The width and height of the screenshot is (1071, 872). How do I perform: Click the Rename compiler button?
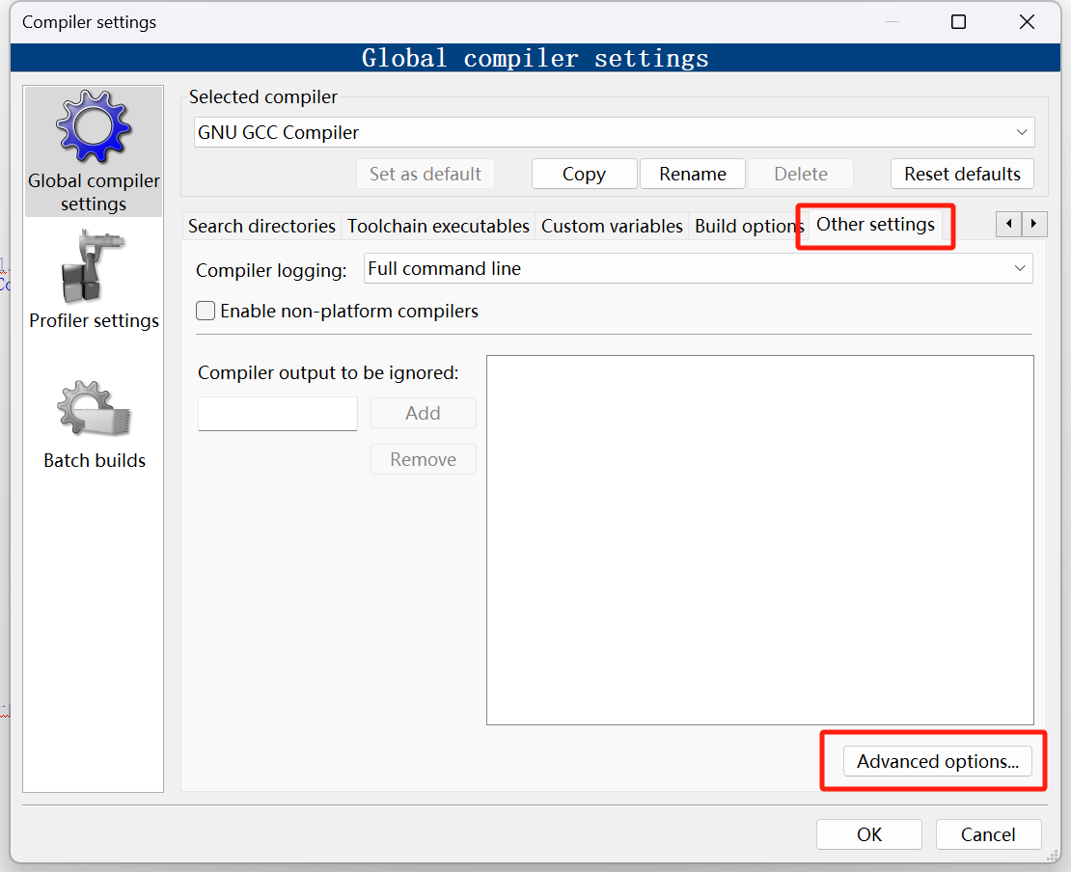(693, 175)
